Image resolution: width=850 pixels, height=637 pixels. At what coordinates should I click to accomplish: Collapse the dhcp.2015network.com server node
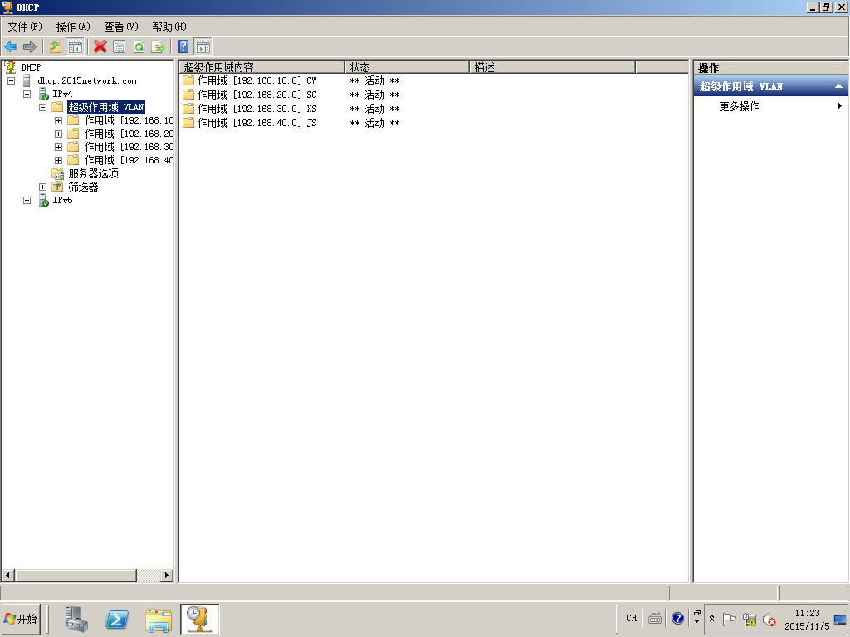click(11, 80)
